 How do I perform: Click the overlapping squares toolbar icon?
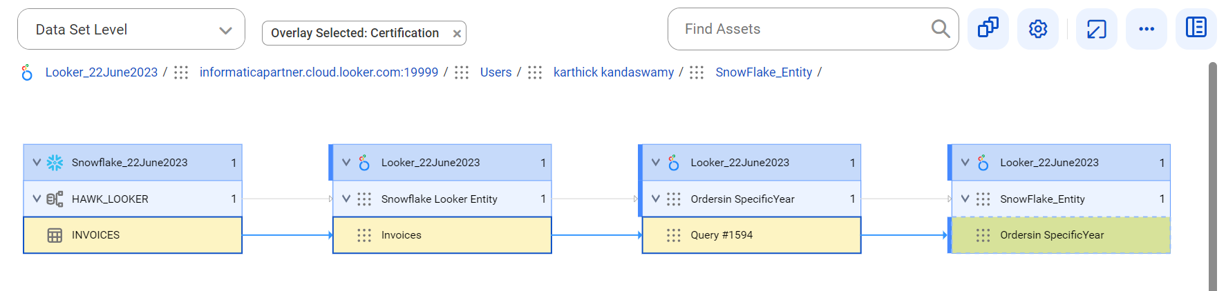coord(988,29)
